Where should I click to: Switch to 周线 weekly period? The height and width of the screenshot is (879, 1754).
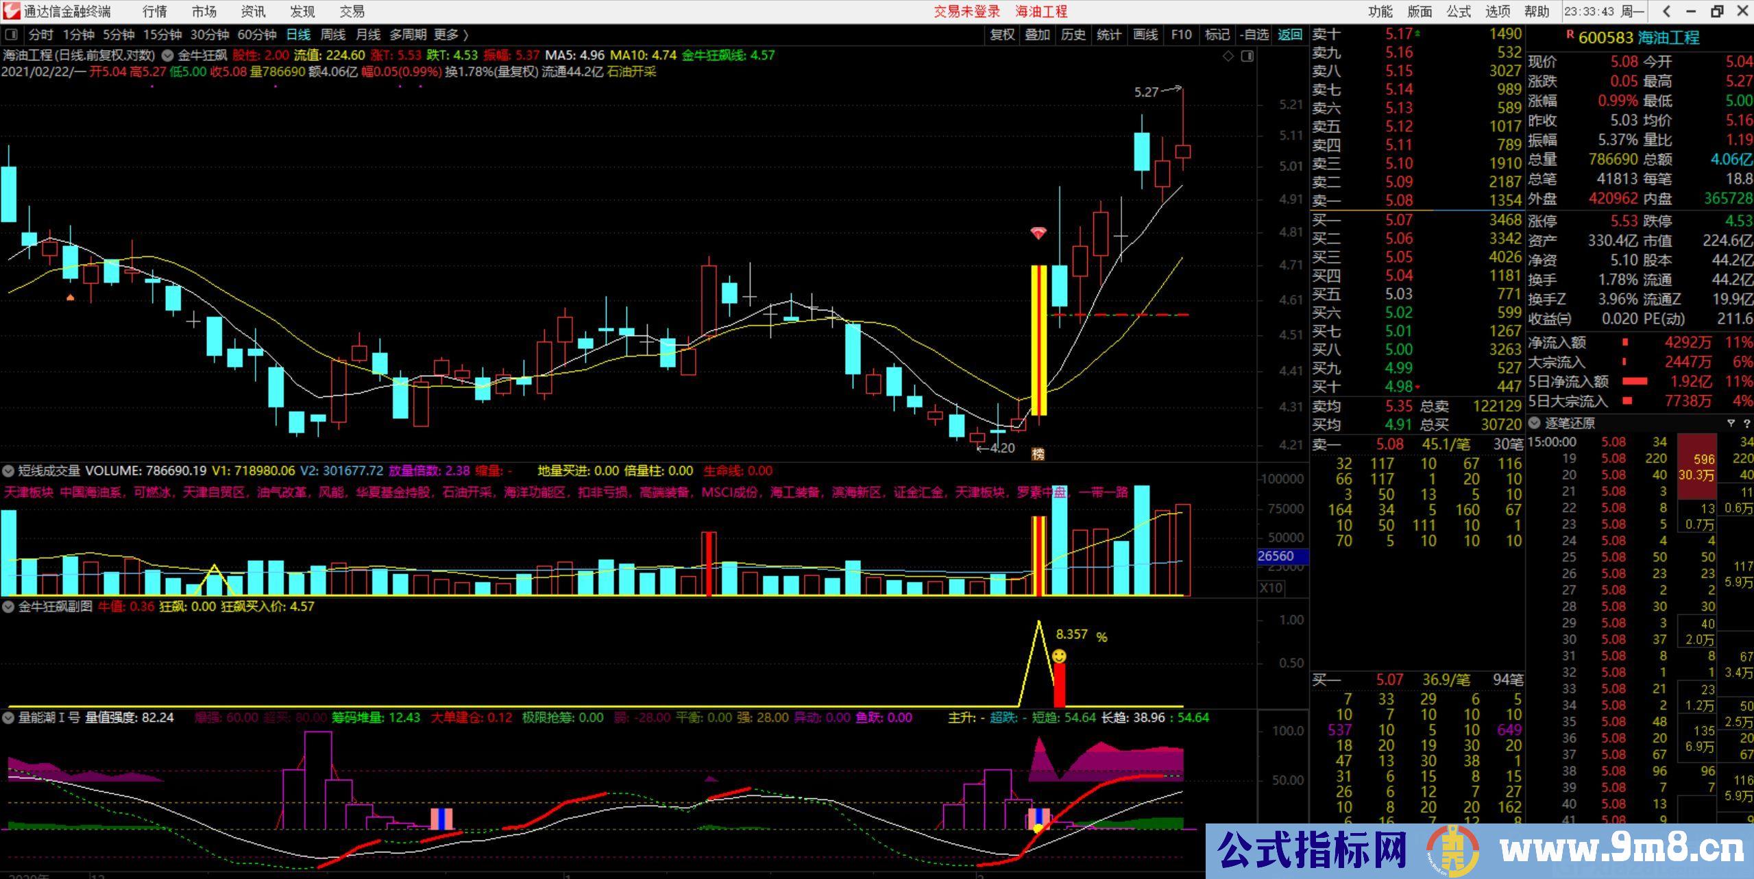point(333,35)
